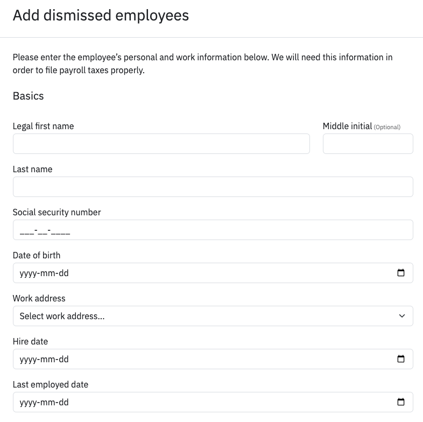Click the Hire date yyyy-mm-dd placeholder
The image size is (423, 422).
44,359
